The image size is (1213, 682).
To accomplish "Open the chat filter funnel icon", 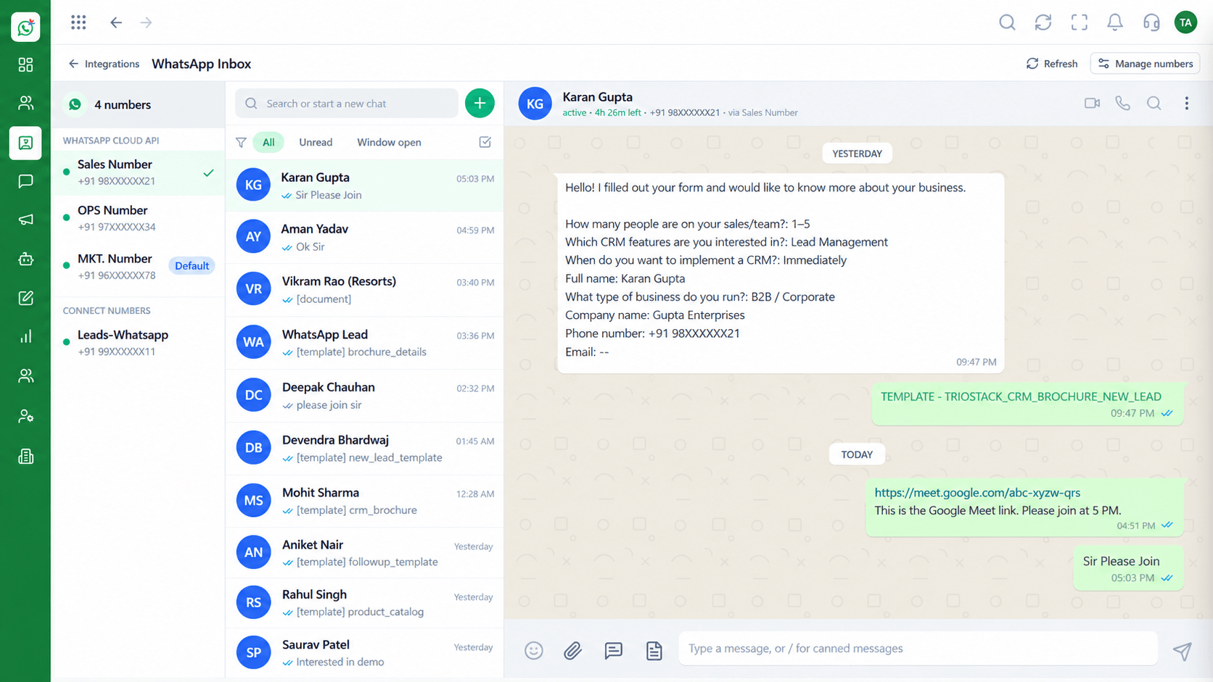I will pyautogui.click(x=241, y=143).
